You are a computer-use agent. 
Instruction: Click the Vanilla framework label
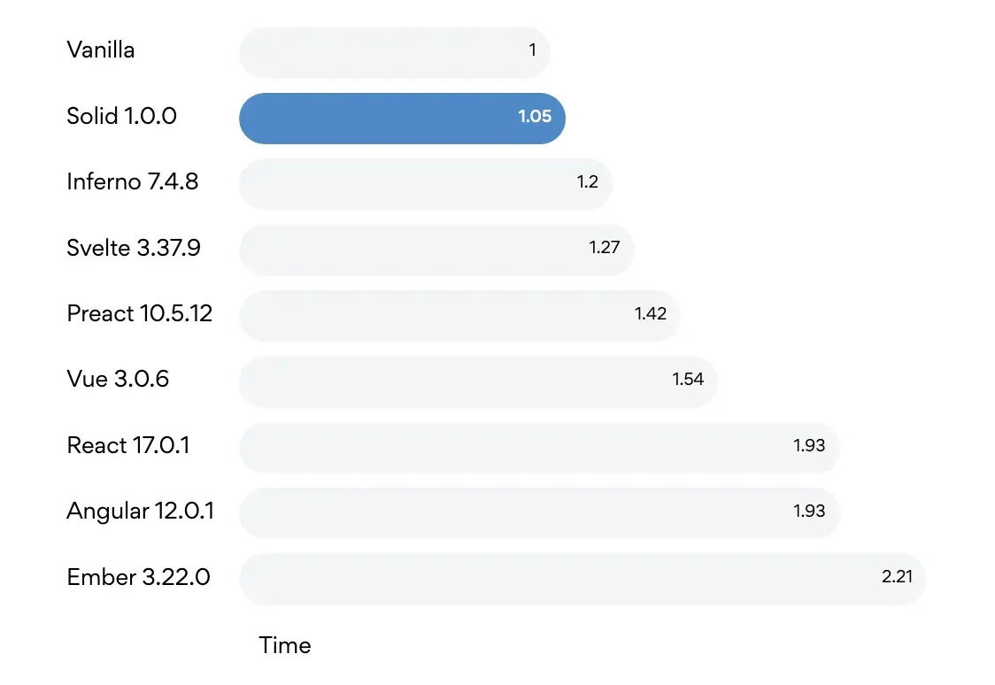click(101, 50)
